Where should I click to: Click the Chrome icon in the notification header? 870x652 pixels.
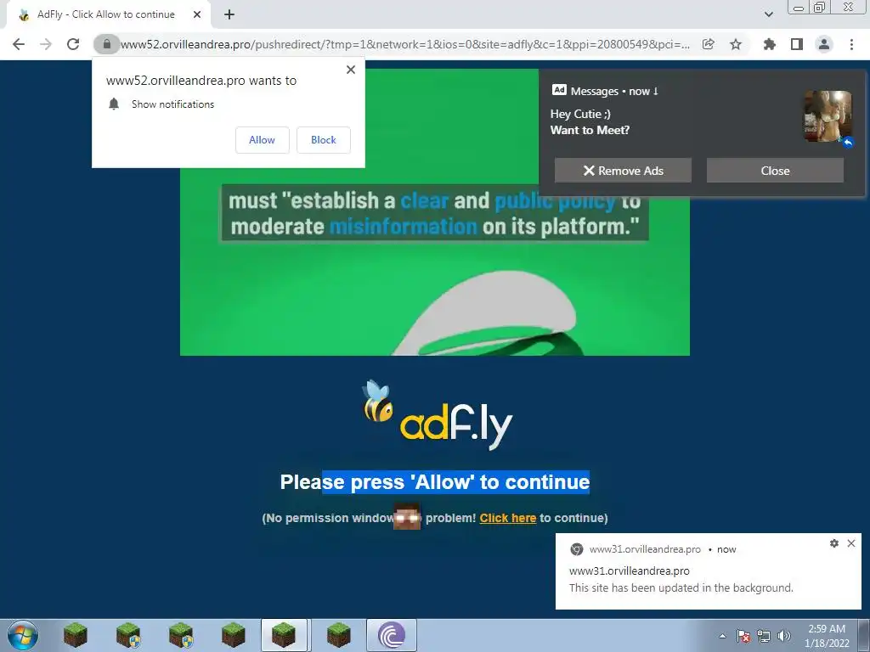pyautogui.click(x=577, y=549)
